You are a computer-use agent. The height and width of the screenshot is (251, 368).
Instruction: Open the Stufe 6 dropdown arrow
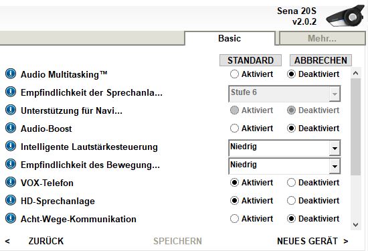coord(335,94)
